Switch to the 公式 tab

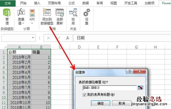click(x=71, y=3)
